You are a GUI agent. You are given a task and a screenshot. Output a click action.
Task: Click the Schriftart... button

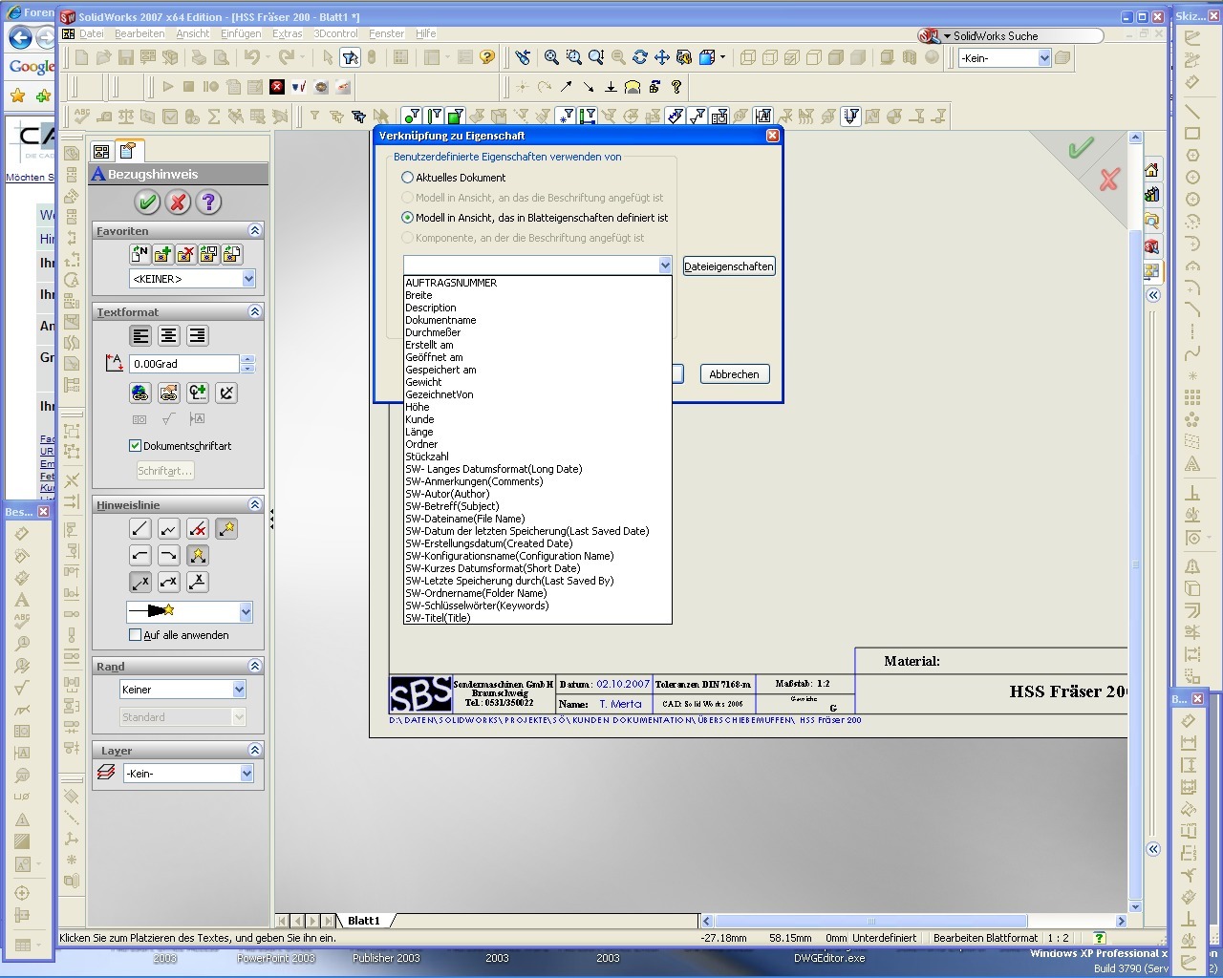[x=164, y=471]
